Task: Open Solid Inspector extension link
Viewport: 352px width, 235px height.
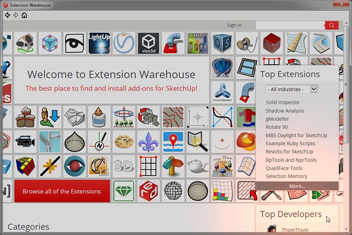Action: [x=283, y=102]
